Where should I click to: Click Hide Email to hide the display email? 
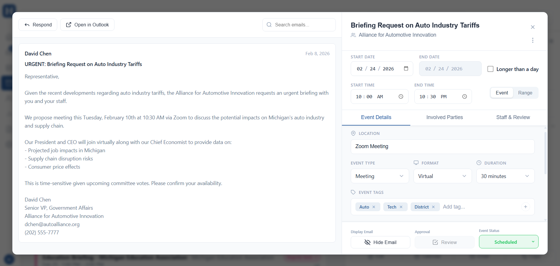tap(380, 242)
